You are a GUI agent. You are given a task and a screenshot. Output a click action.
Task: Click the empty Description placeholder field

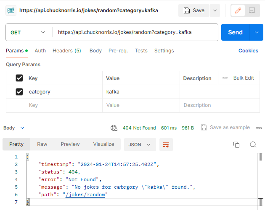pyautogui.click(x=220, y=105)
